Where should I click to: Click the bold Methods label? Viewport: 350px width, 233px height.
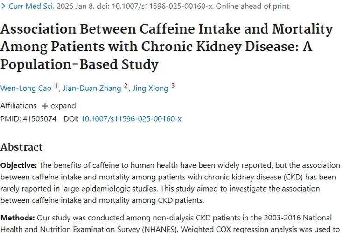click(17, 218)
